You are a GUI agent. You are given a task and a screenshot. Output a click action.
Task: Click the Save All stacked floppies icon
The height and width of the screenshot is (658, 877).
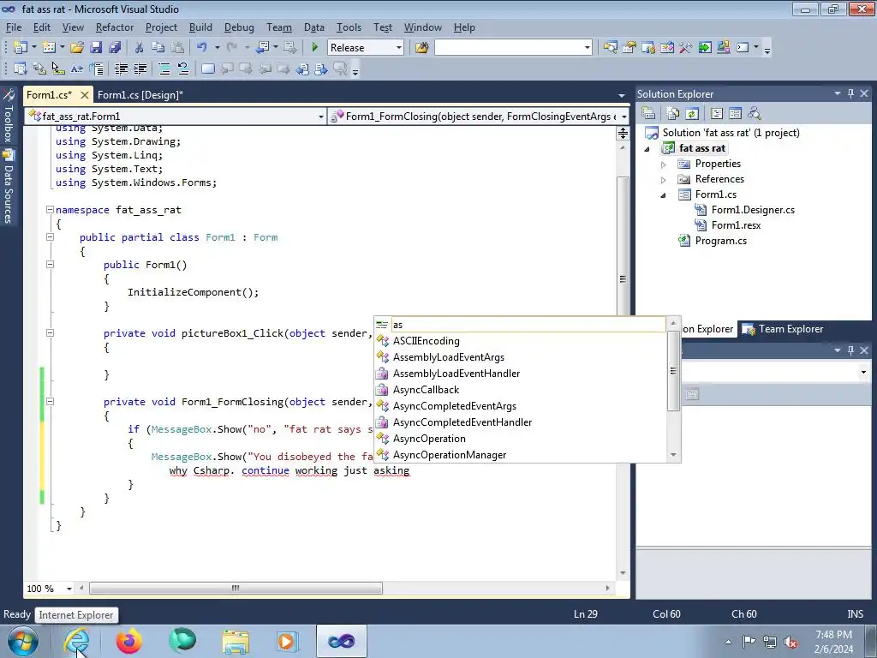pos(115,48)
